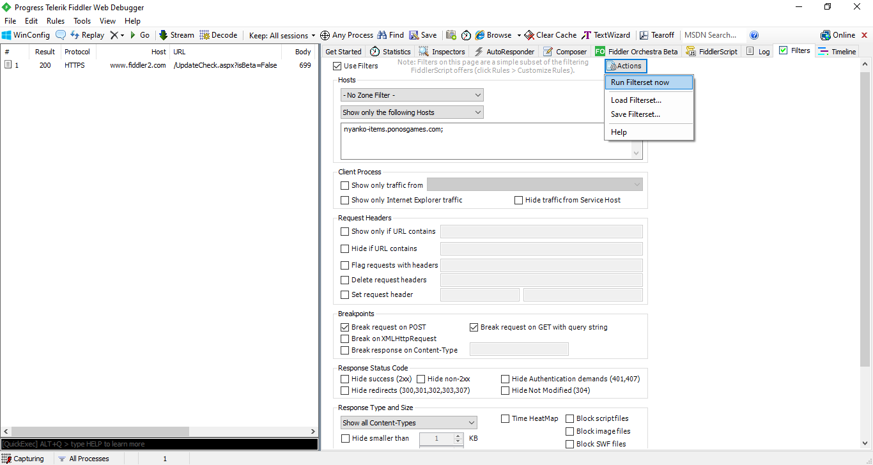This screenshot has height=465, width=873.
Task: Enable Hide if URL contains
Action: (345, 248)
